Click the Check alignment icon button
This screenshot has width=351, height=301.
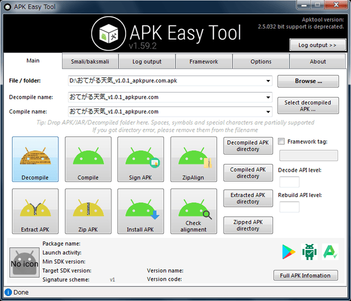tap(194, 211)
